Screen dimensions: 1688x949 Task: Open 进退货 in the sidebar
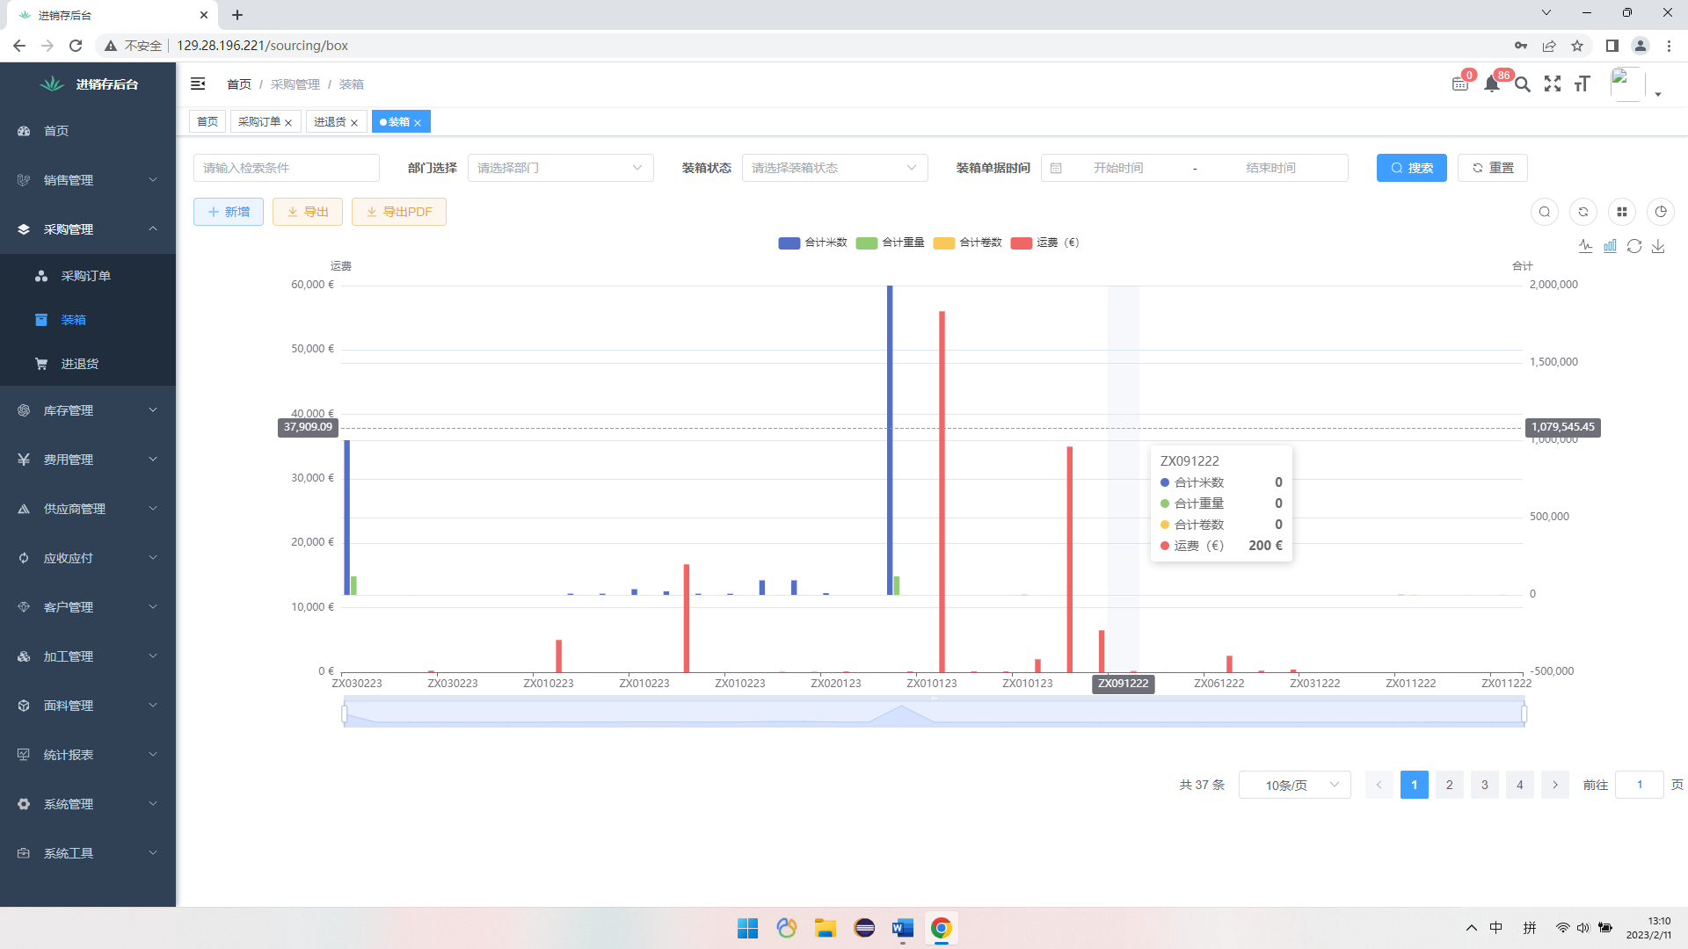[79, 364]
